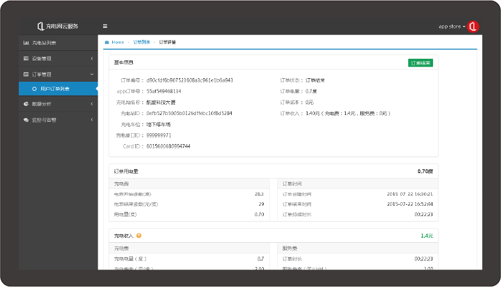Go to Home via breadcrumb link
Screen dimensions: 501x287
tap(118, 42)
